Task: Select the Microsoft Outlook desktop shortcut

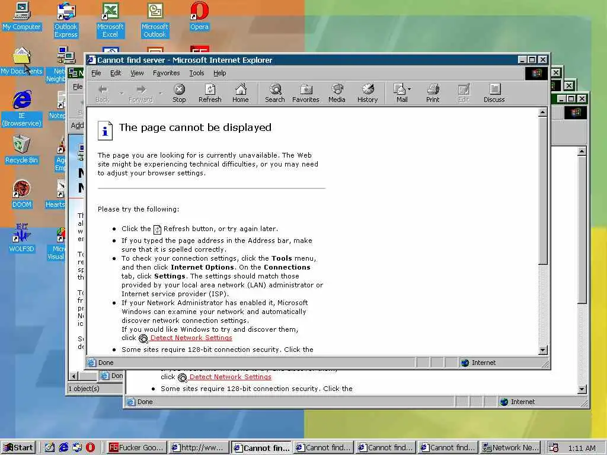Action: coord(155,20)
